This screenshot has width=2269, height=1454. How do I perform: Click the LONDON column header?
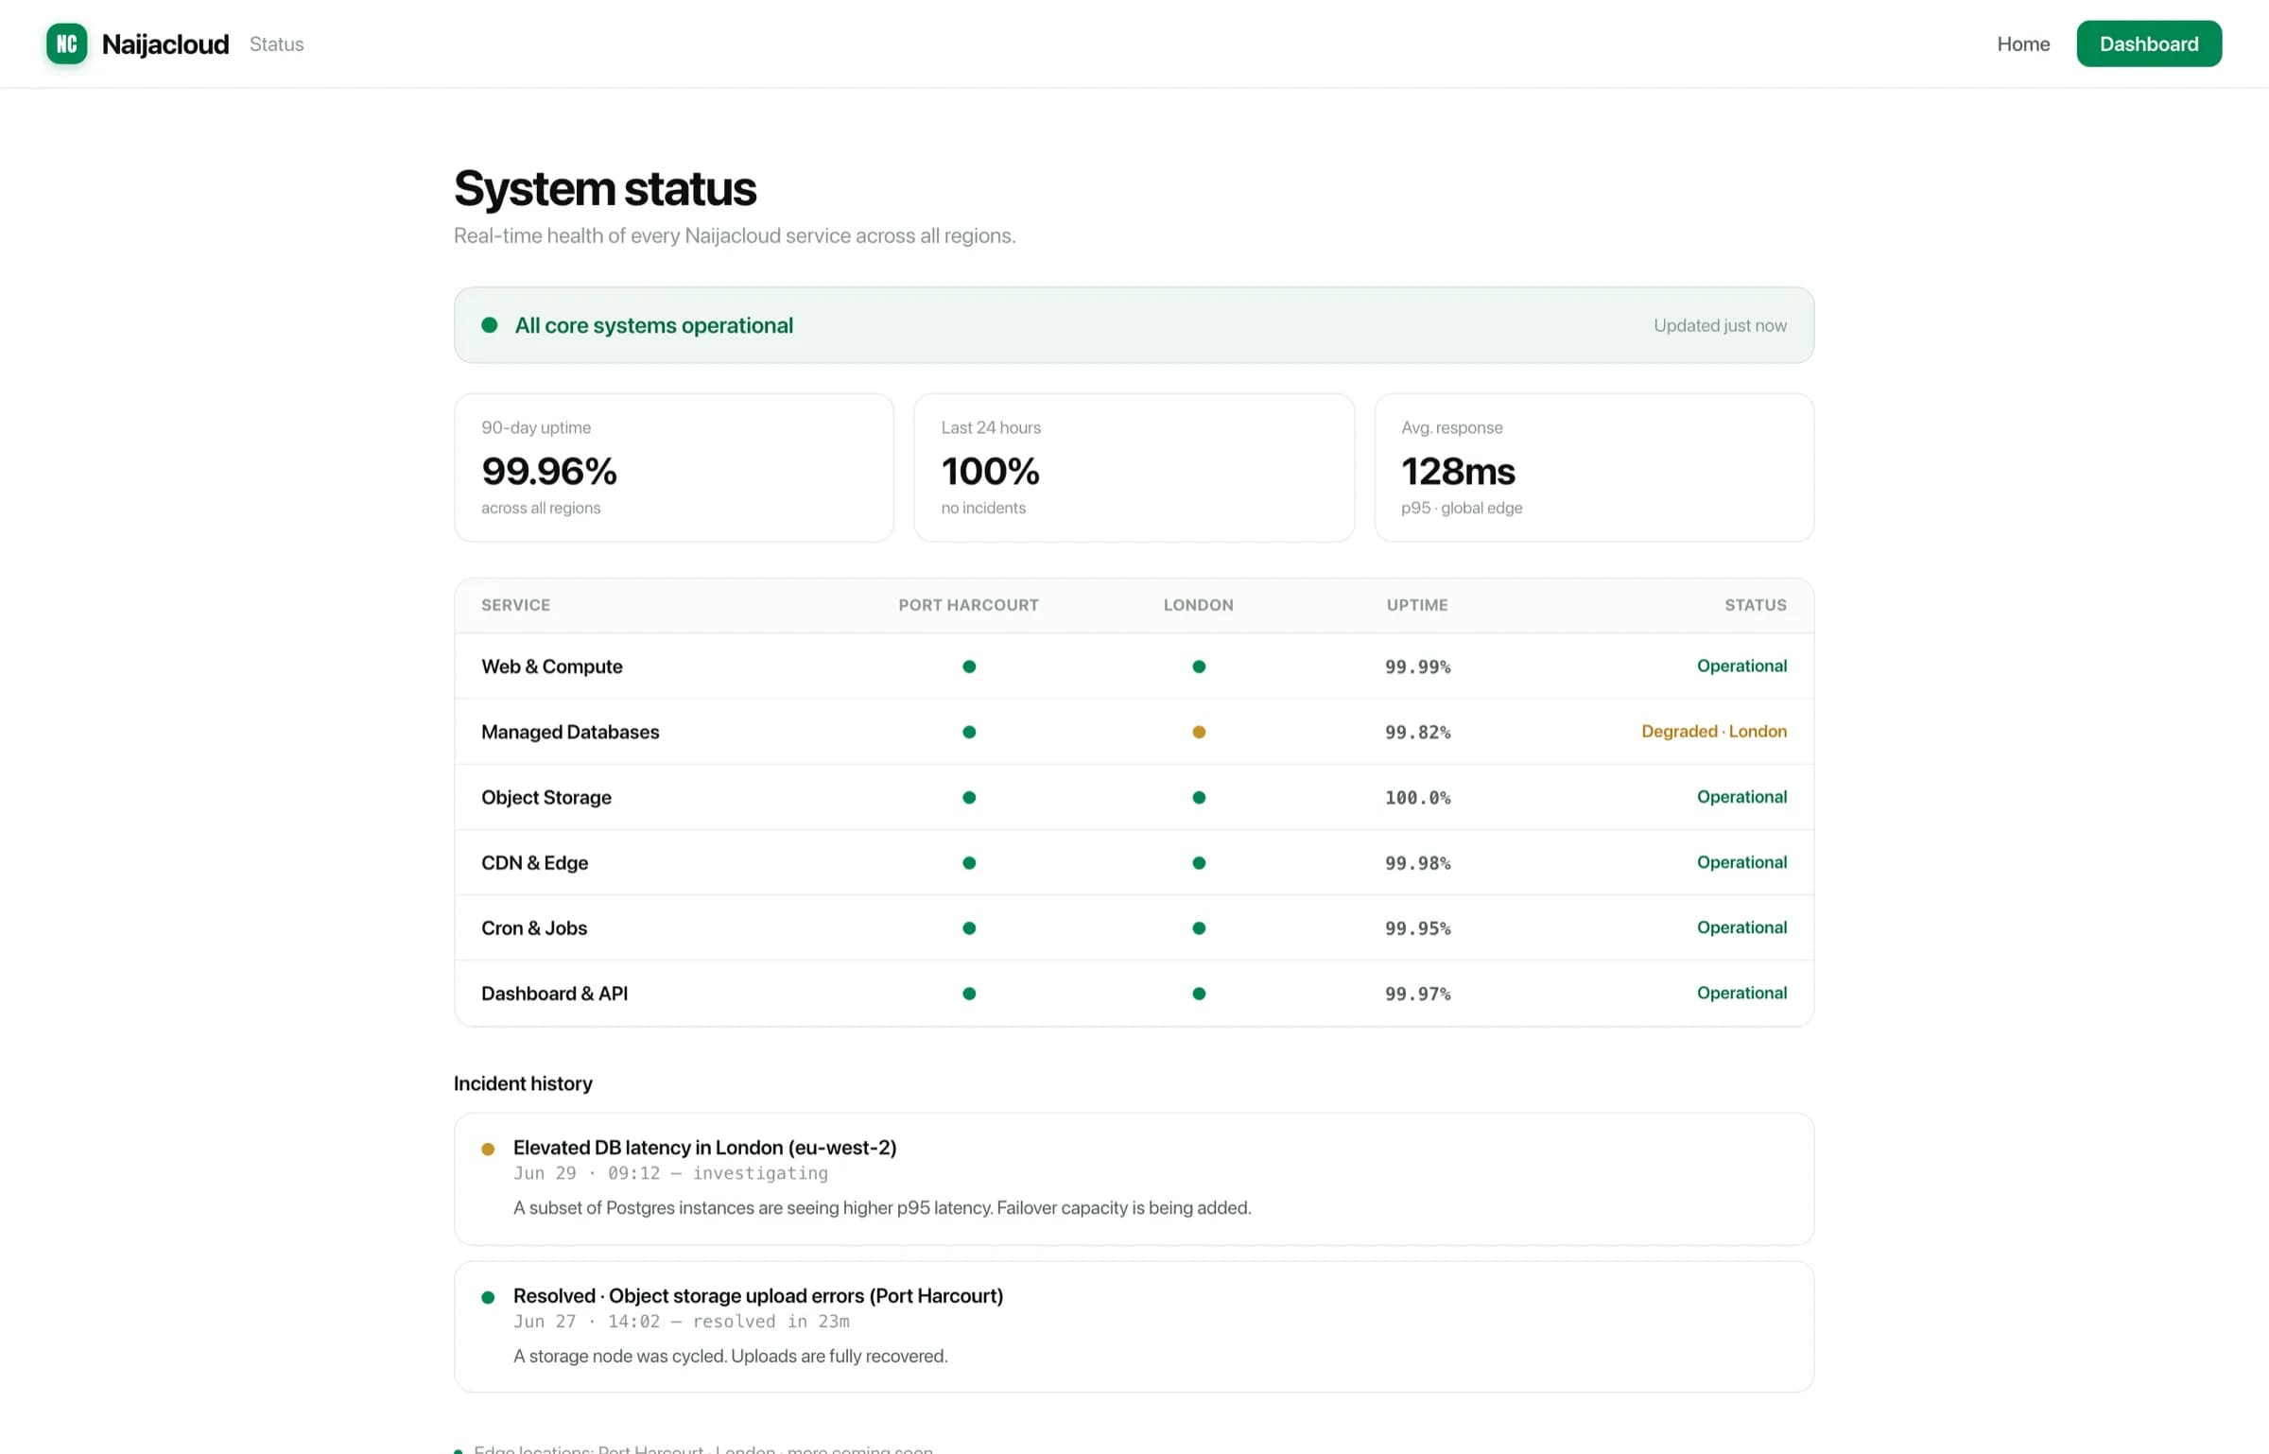pos(1198,605)
